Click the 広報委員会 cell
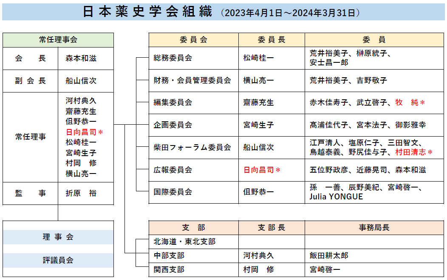 point(173,170)
